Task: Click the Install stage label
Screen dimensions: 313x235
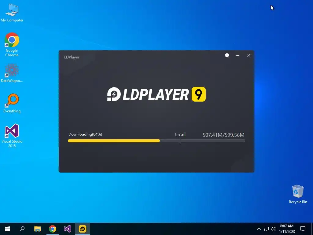Action: 180,134
